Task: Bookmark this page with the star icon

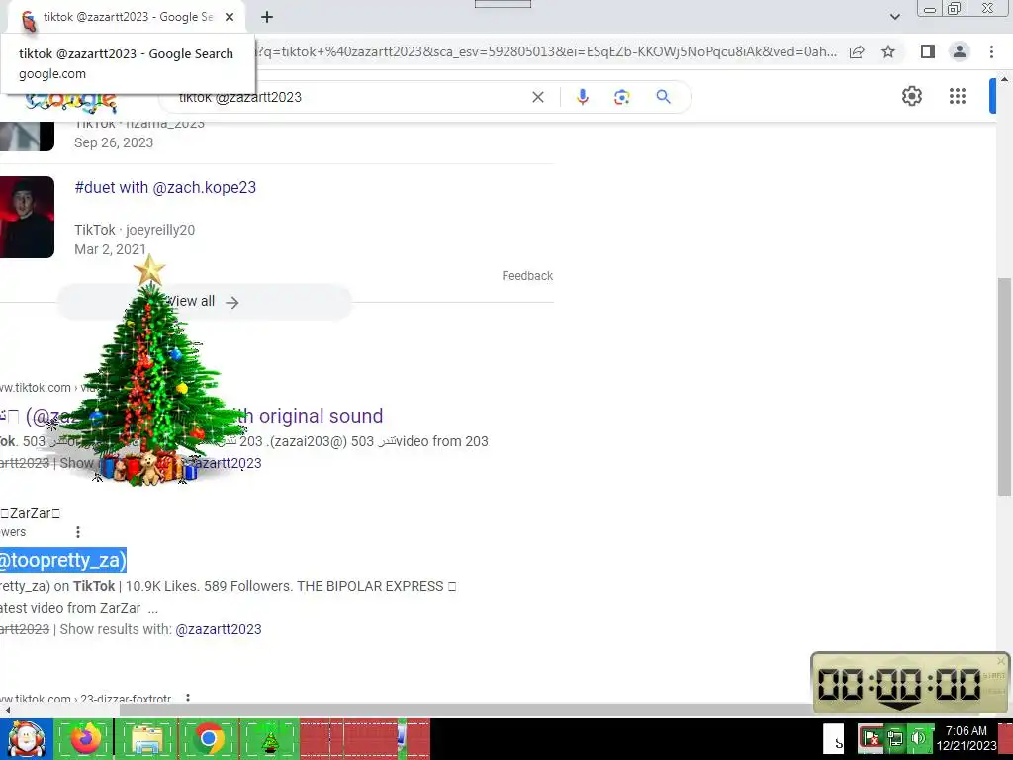Action: [x=888, y=51]
